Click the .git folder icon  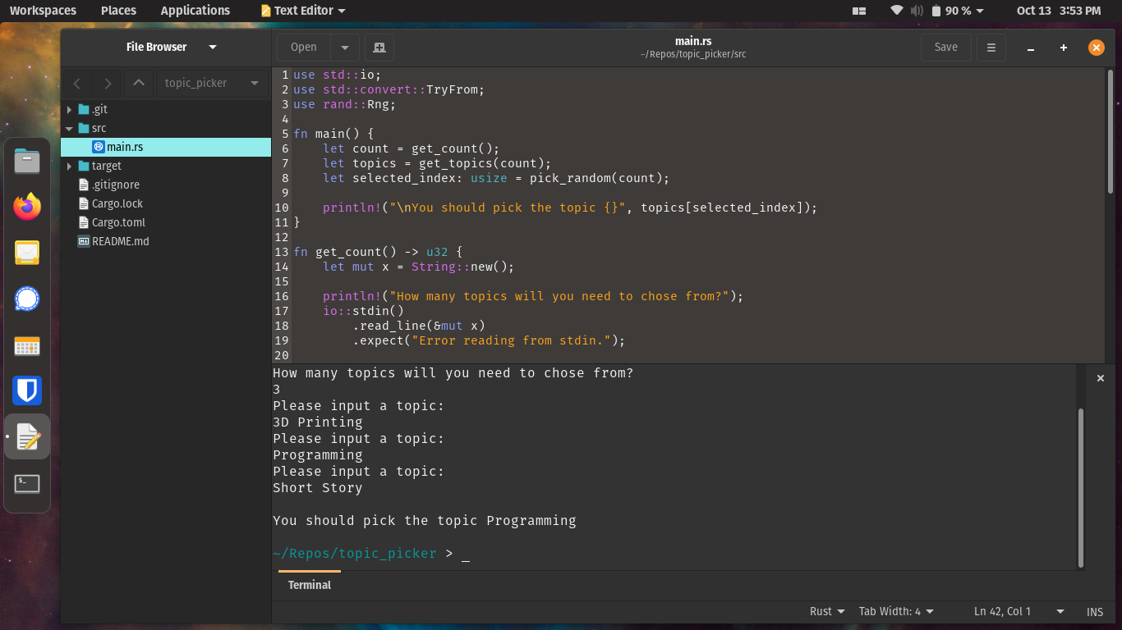(x=84, y=109)
